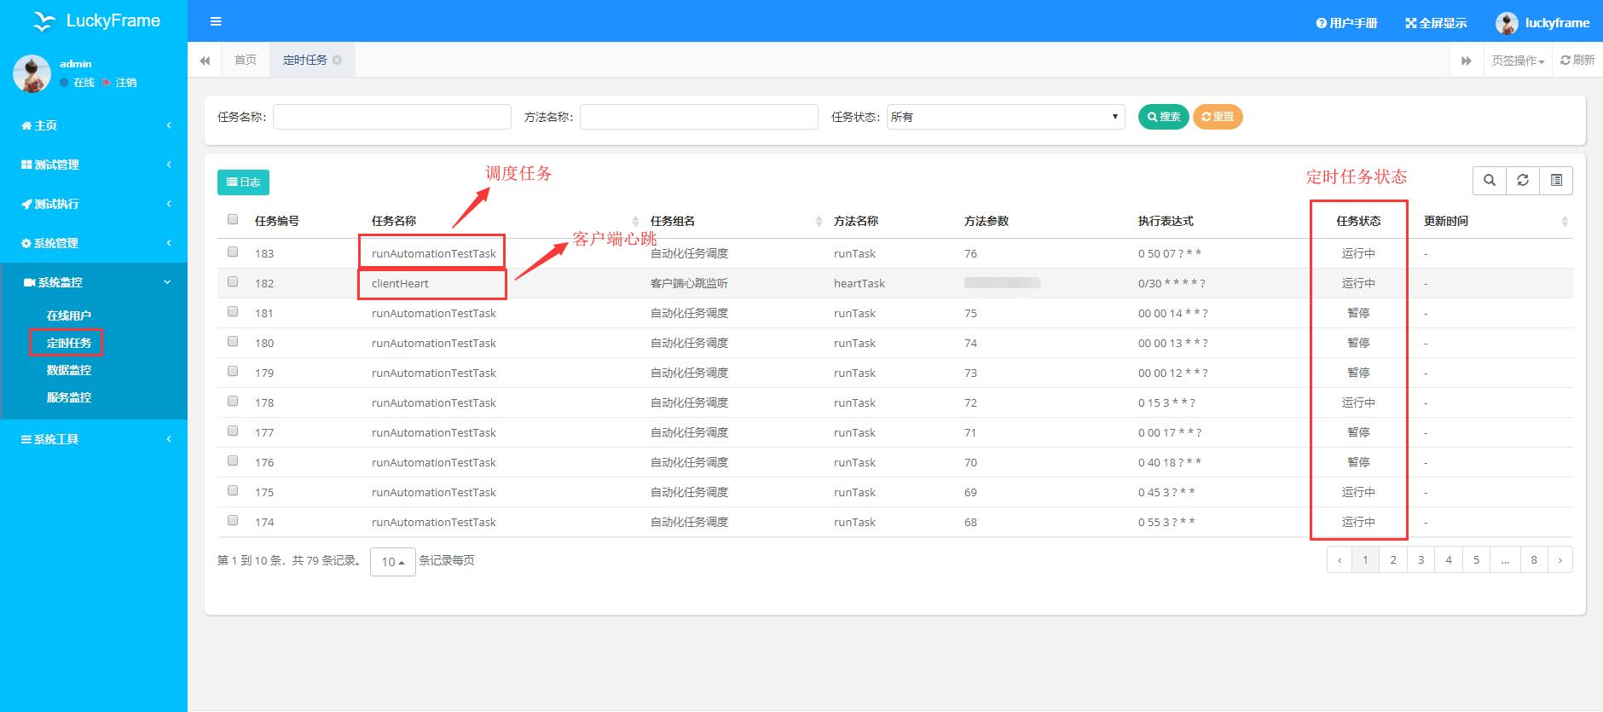Viewport: 1603px width, 712px height.
Task: Expand the 测试管理 sidebar menu
Action: [x=94, y=165]
